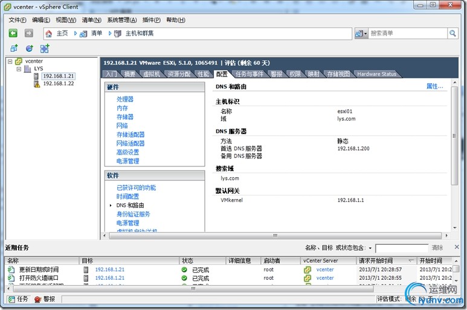Click task icon for 更新日期或时间 row
This screenshot has width=467, height=310.
click(x=11, y=270)
